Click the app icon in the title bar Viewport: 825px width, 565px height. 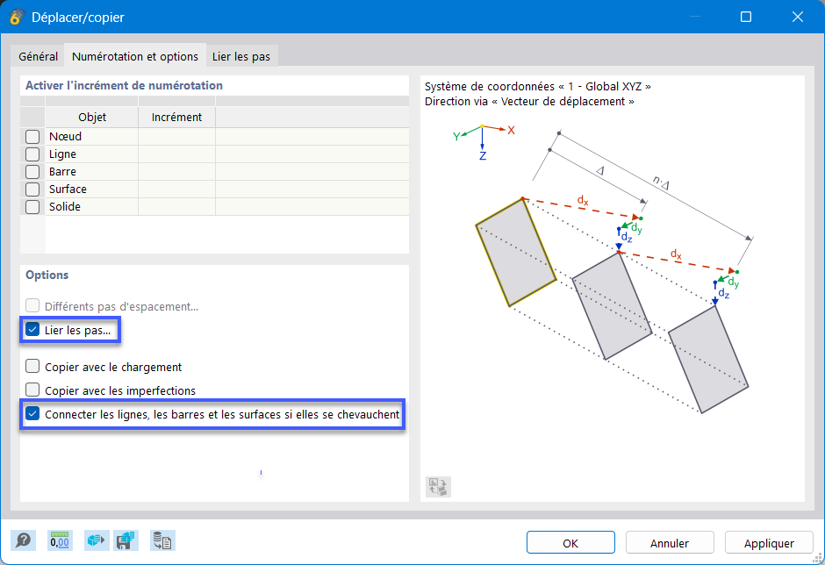(16, 17)
